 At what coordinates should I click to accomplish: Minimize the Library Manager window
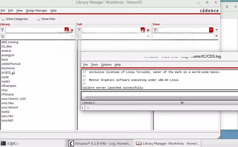click(x=198, y=3)
